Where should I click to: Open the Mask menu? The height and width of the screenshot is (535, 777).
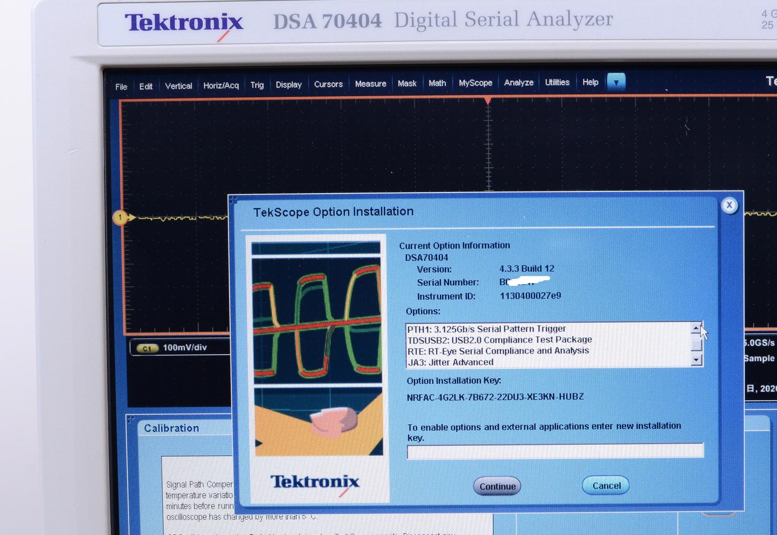coord(407,83)
